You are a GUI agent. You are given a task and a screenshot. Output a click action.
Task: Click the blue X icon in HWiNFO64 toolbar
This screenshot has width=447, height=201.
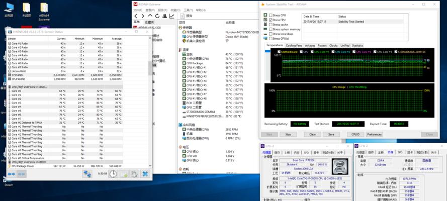145,174
